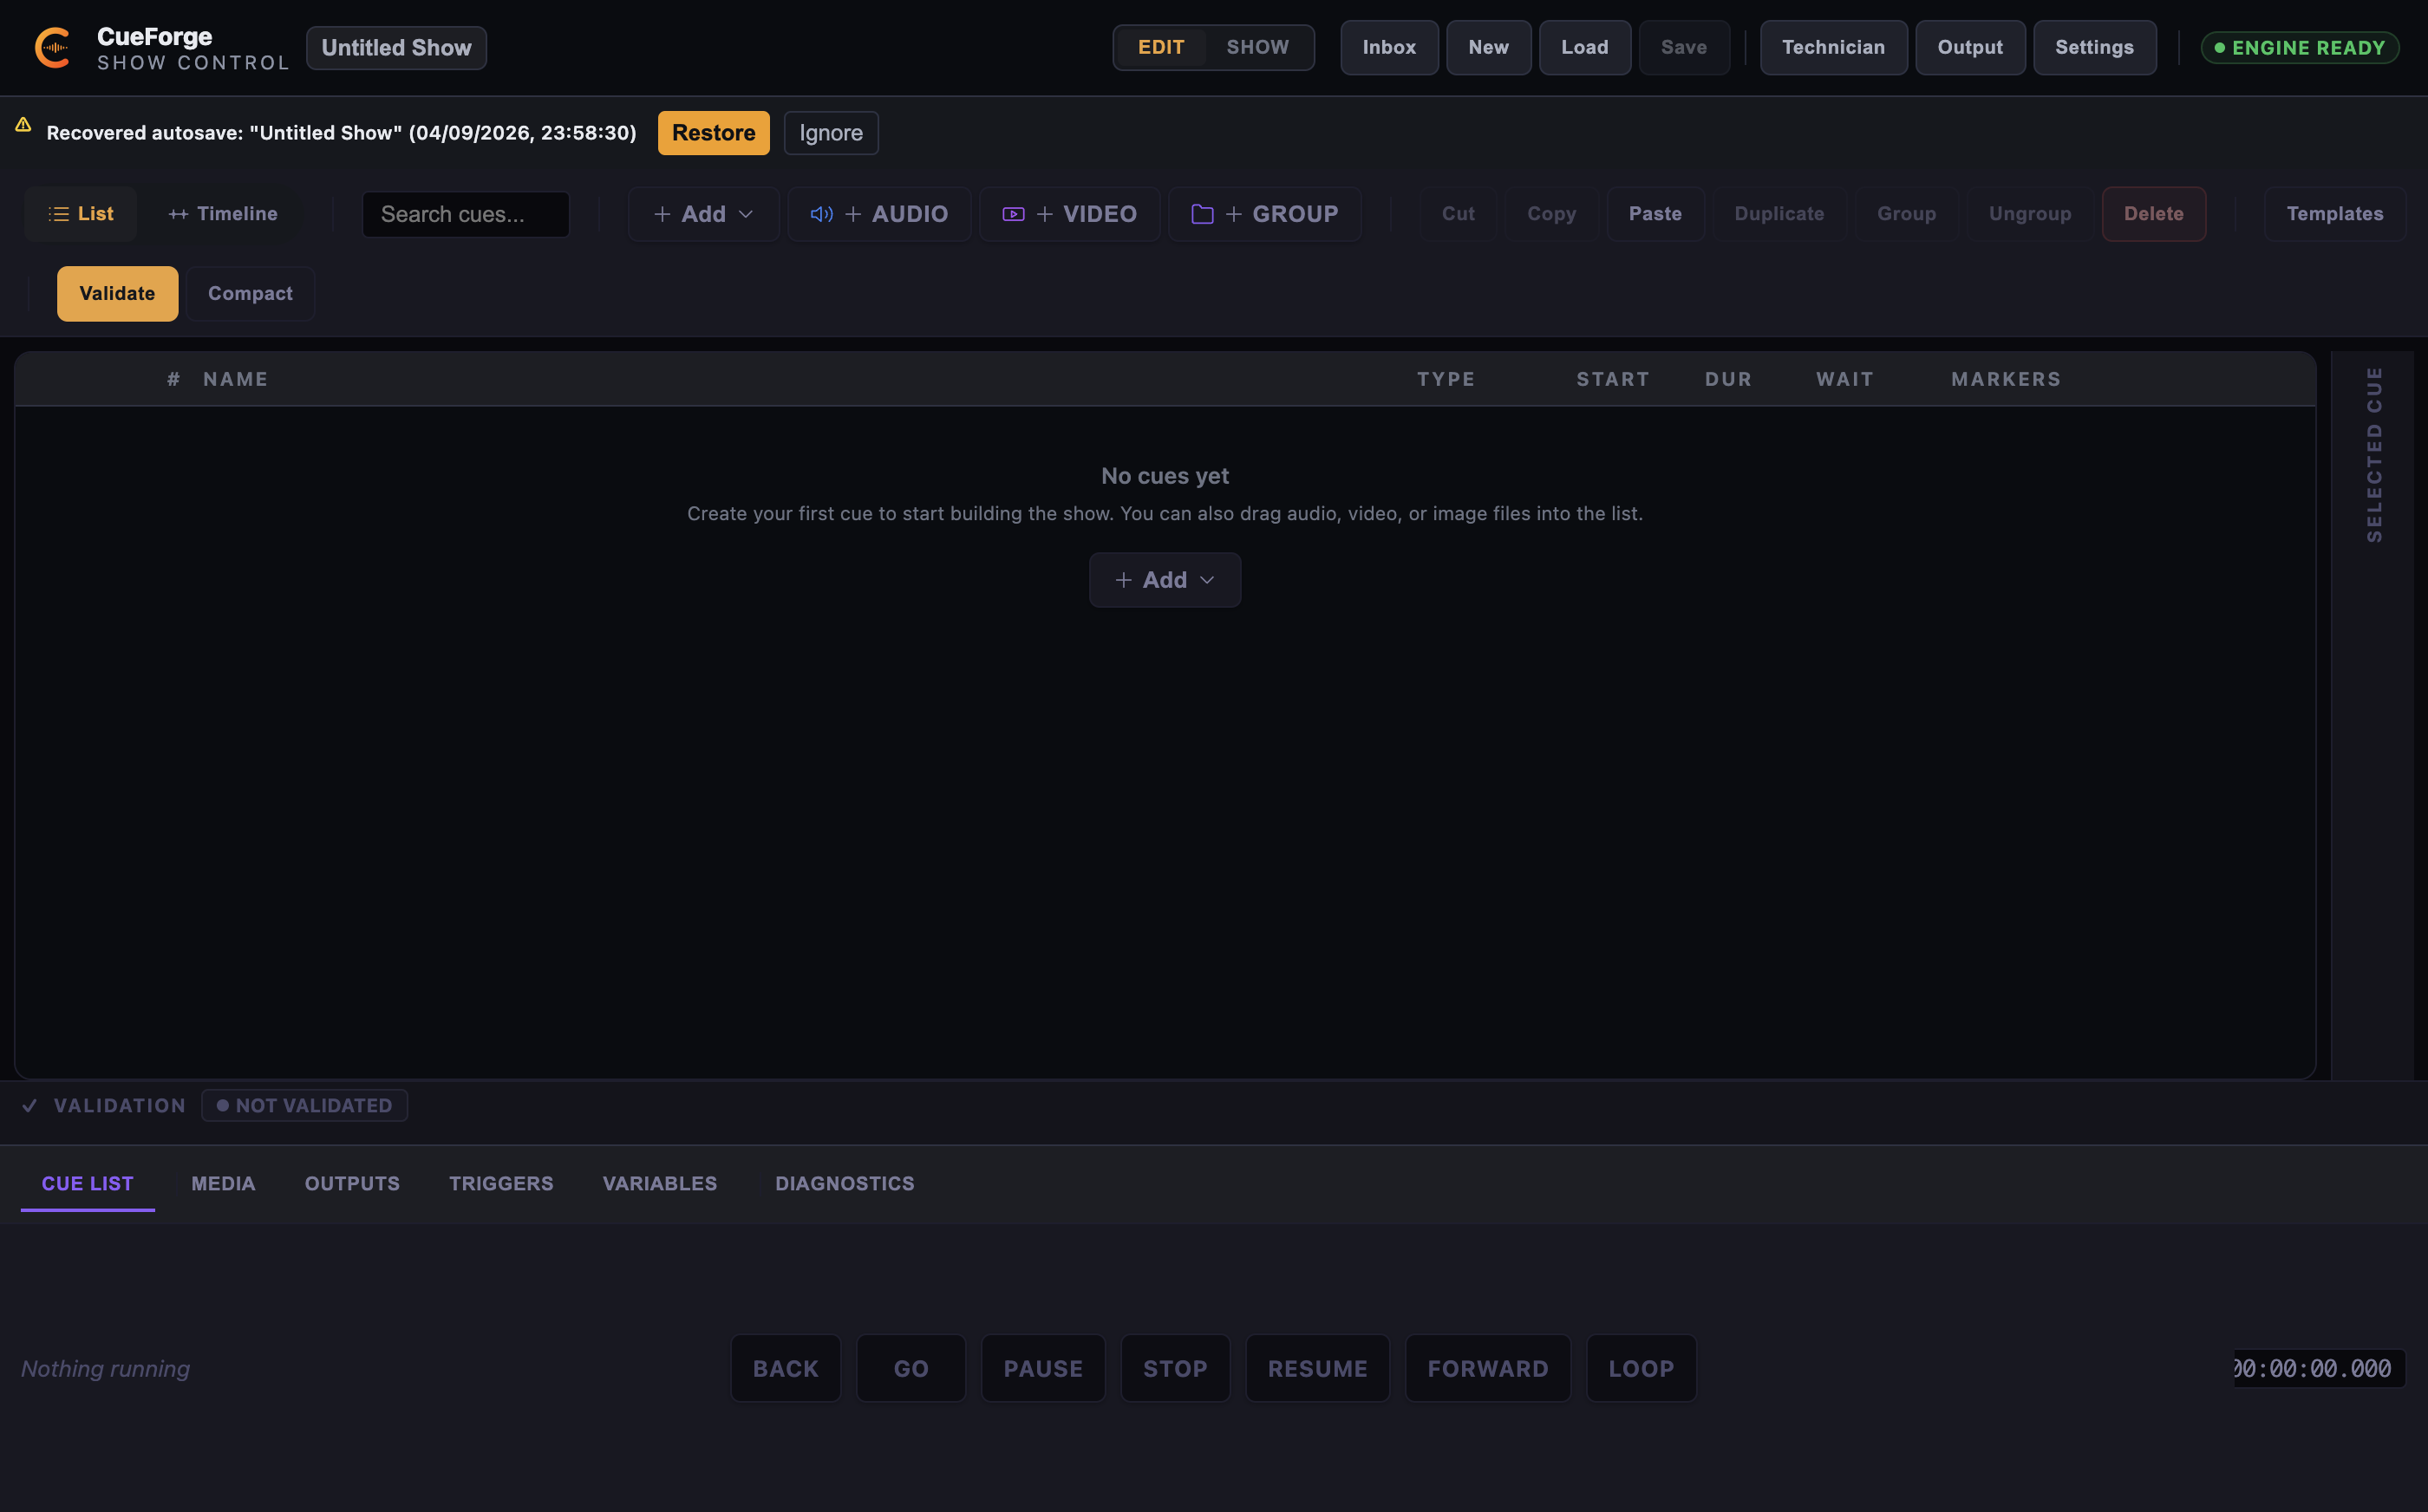Click Ungroup in the toolbar
Image resolution: width=2428 pixels, height=1512 pixels.
click(x=2030, y=214)
